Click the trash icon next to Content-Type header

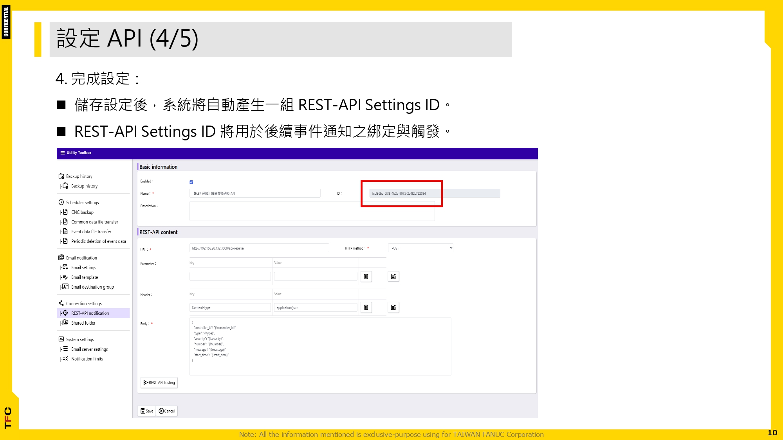click(366, 307)
